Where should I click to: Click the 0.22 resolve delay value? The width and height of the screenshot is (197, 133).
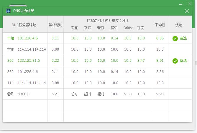[55, 60]
